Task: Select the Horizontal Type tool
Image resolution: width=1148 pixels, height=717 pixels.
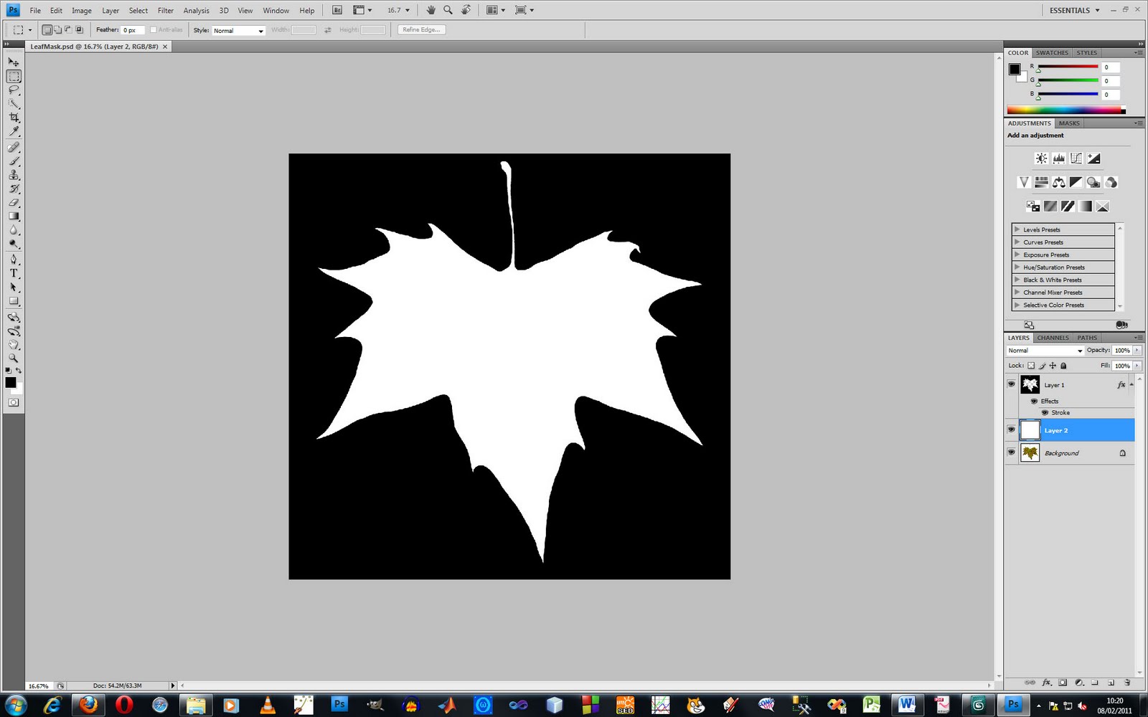Action: tap(14, 273)
